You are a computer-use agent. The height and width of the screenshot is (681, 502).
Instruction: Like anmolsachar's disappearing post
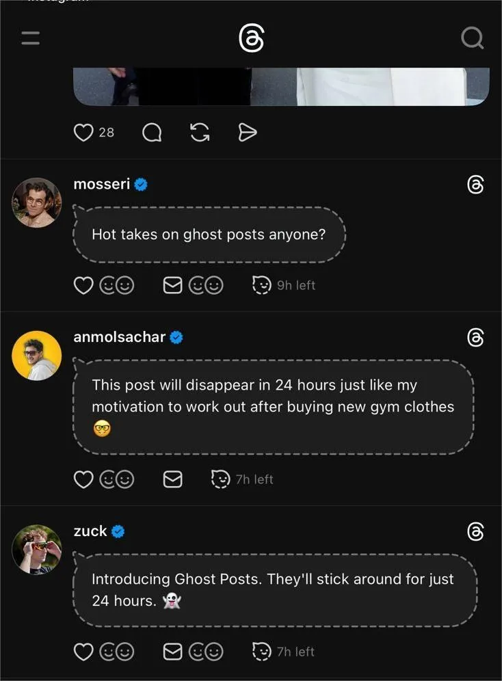pos(83,480)
